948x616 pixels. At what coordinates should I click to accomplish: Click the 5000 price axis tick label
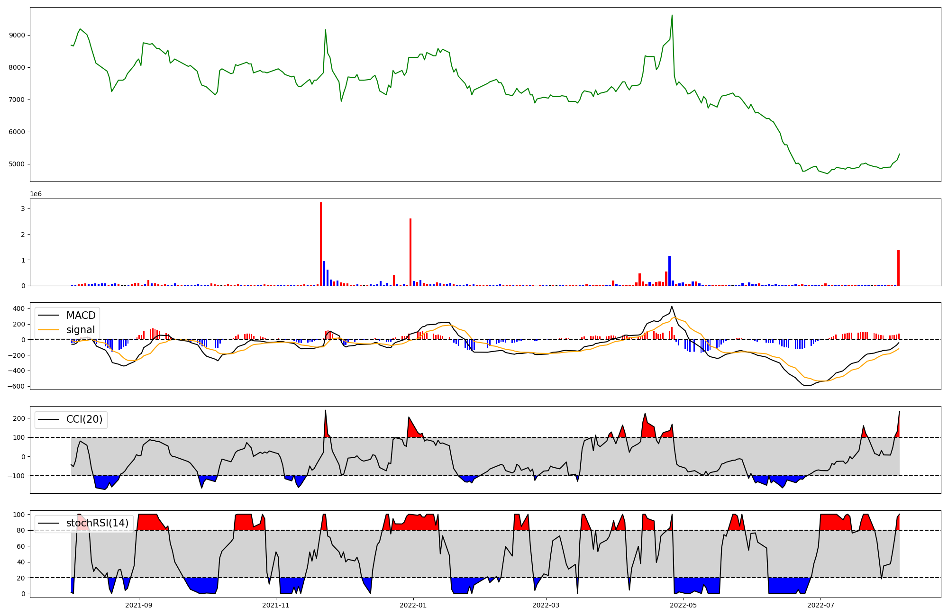pyautogui.click(x=17, y=164)
